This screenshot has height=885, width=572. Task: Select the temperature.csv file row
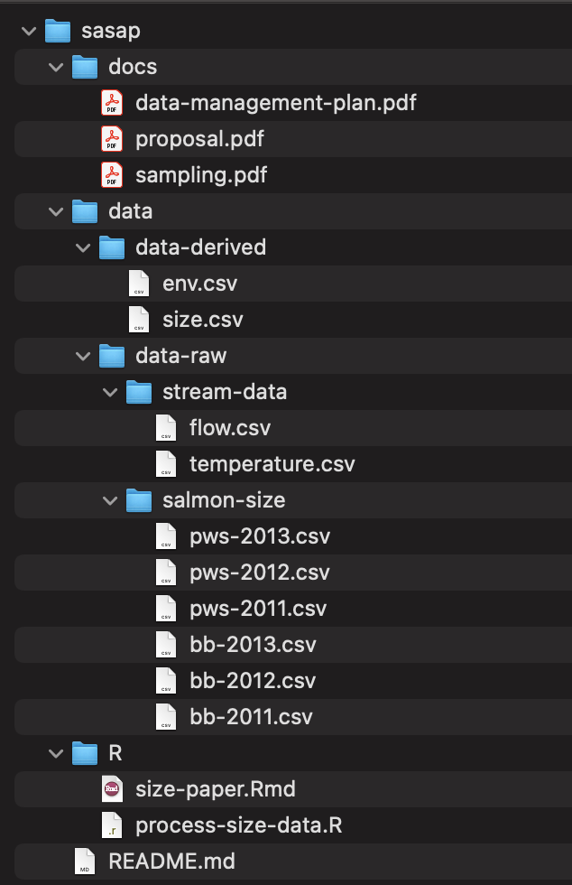[272, 464]
